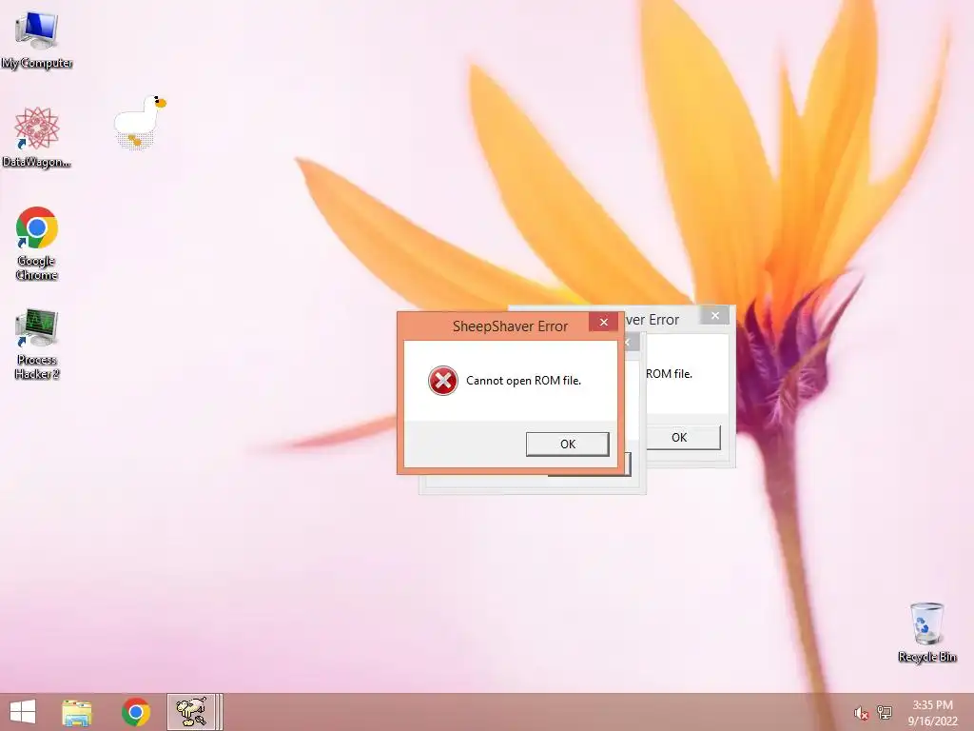The image size is (974, 731).
Task: Open Chrome from the taskbar
Action: tap(135, 712)
